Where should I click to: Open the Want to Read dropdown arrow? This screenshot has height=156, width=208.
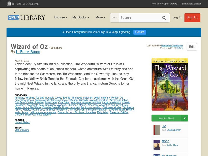184,118
